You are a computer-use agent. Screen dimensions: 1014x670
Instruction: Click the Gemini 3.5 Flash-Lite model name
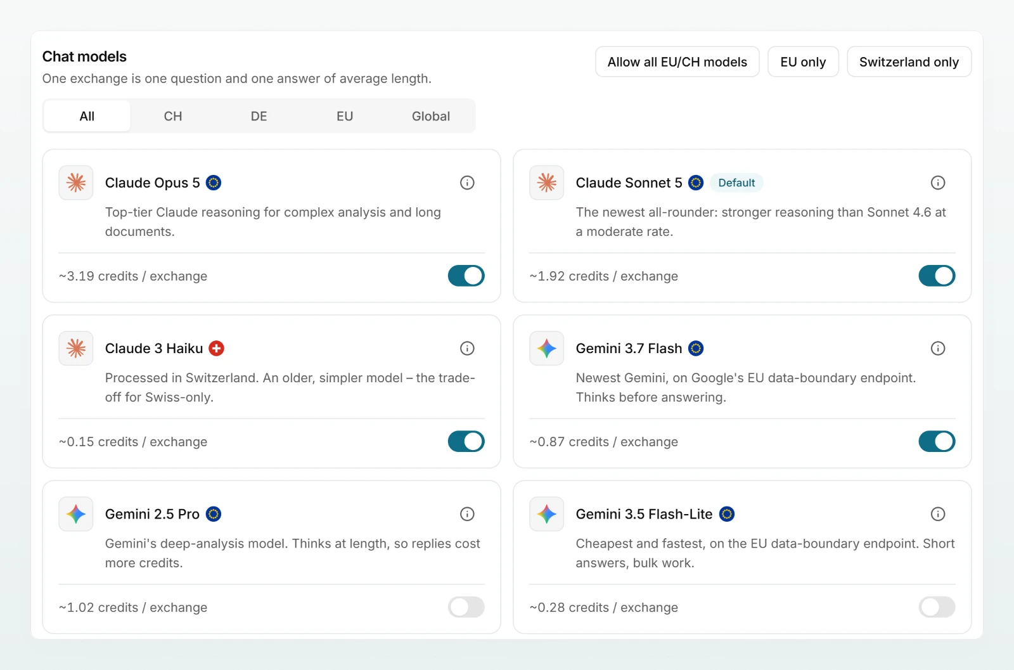tap(644, 514)
